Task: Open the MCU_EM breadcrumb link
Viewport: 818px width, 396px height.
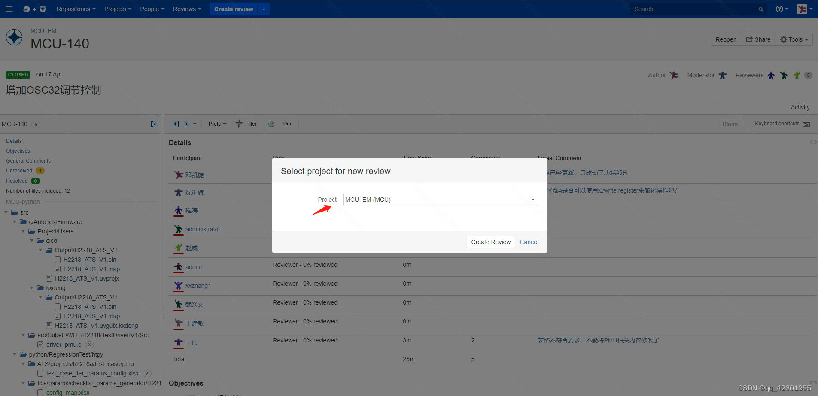Action: 43,31
